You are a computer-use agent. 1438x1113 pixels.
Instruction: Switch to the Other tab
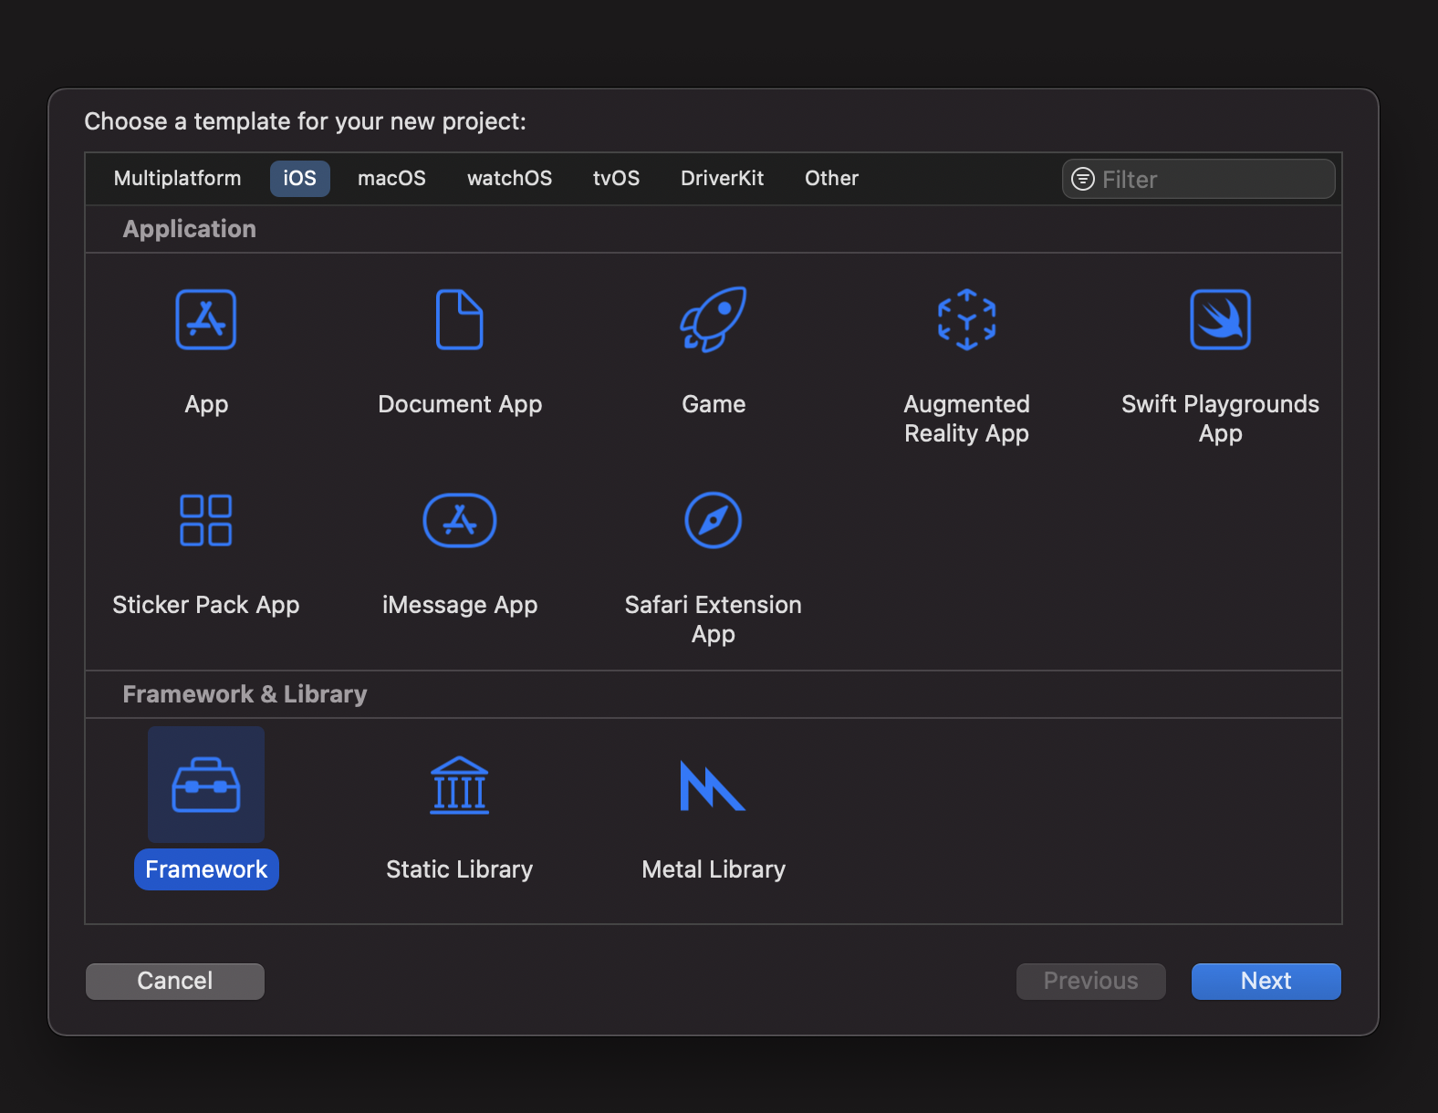tap(831, 178)
